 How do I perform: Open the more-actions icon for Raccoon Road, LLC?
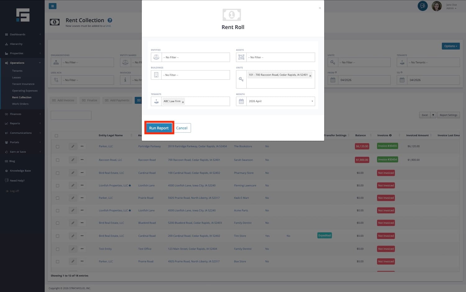point(82,160)
